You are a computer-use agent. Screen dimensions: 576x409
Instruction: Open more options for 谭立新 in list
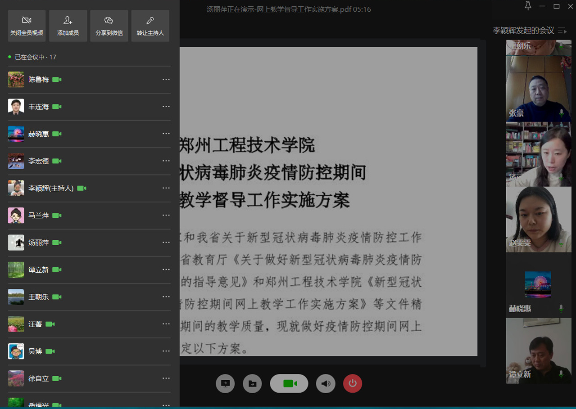coord(166,270)
